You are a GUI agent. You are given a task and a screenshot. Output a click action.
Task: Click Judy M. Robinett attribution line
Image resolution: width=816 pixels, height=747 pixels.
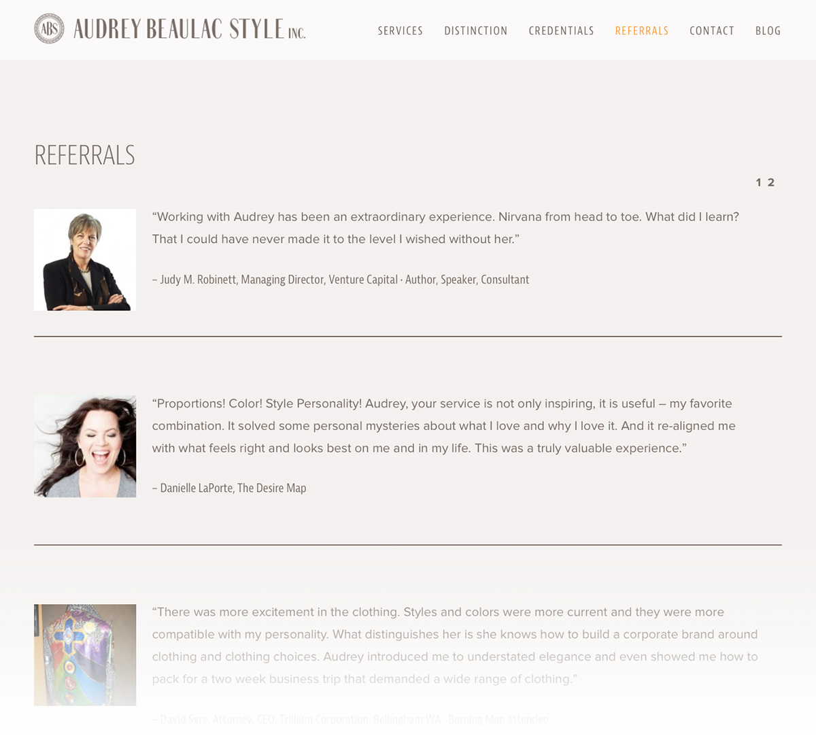pyautogui.click(x=341, y=280)
